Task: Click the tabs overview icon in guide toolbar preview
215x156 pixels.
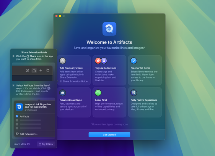Action: pos(47,71)
